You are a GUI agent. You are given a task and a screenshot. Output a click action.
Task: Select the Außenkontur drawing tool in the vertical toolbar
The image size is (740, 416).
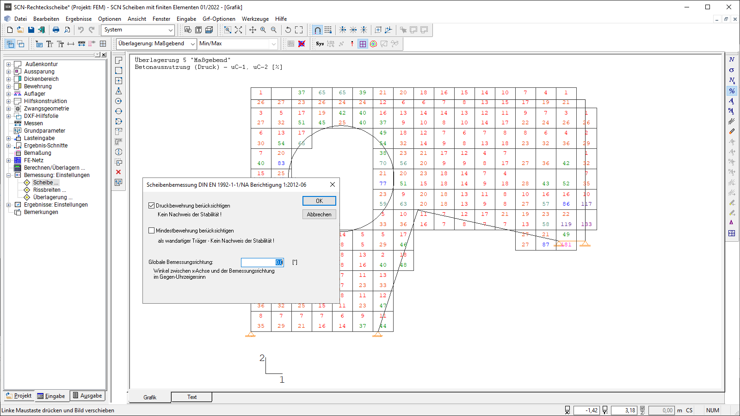pyautogui.click(x=118, y=60)
